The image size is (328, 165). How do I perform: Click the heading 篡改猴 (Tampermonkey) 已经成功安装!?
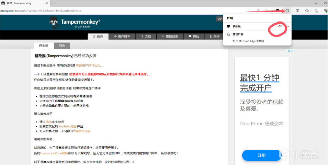[x=66, y=56]
